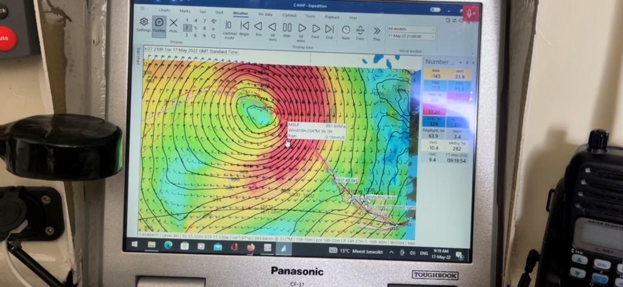The height and width of the screenshot is (287, 623).
Task: Show hidden system tray icons
Action: (x=391, y=252)
